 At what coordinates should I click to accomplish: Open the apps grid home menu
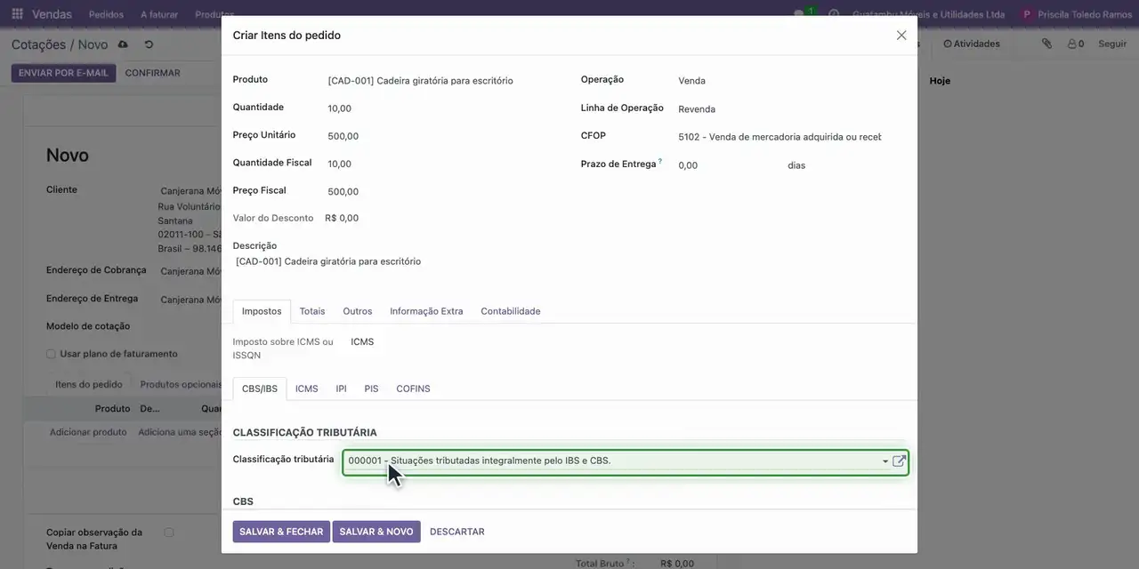pos(17,14)
